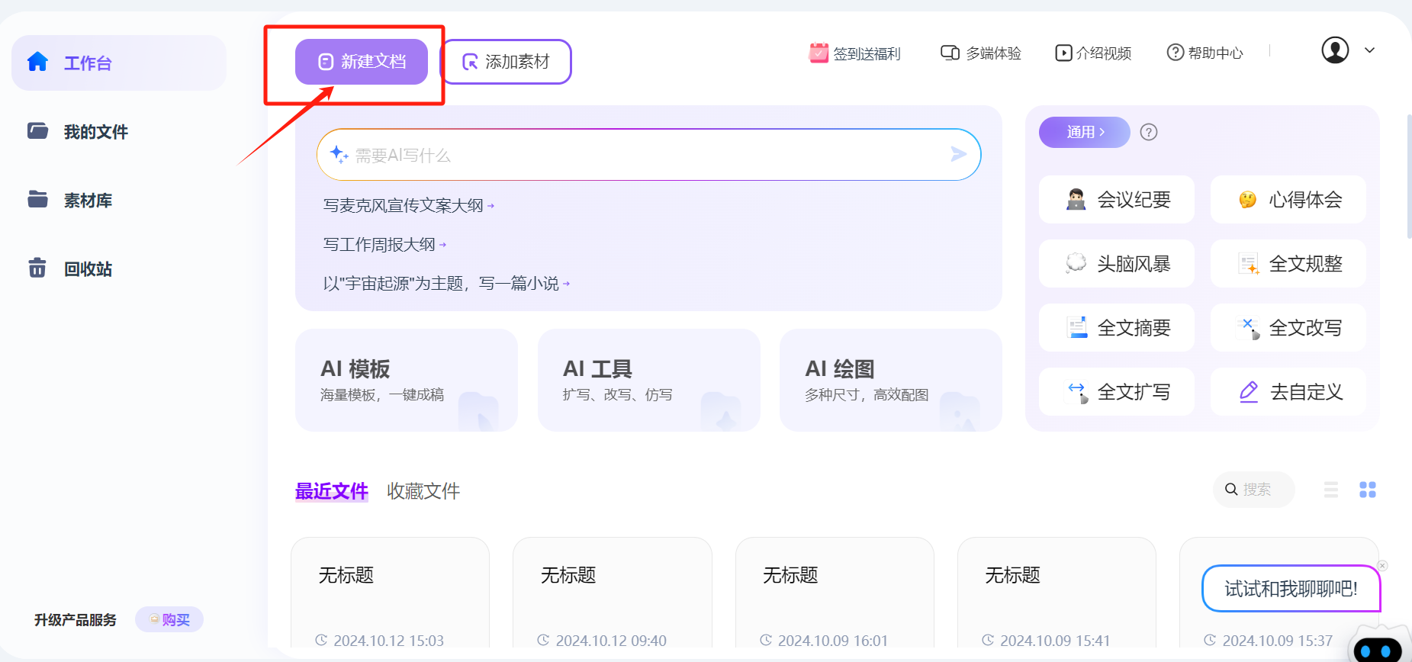Open 多端体验 multi-device option

tap(980, 53)
